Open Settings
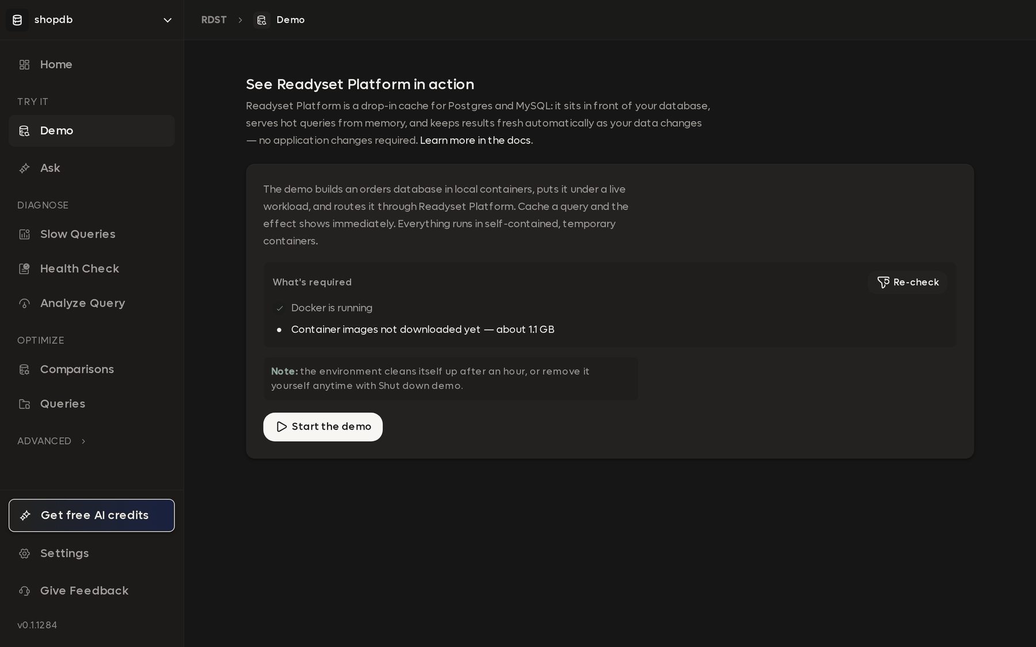Viewport: 1036px width, 647px height. click(x=92, y=554)
